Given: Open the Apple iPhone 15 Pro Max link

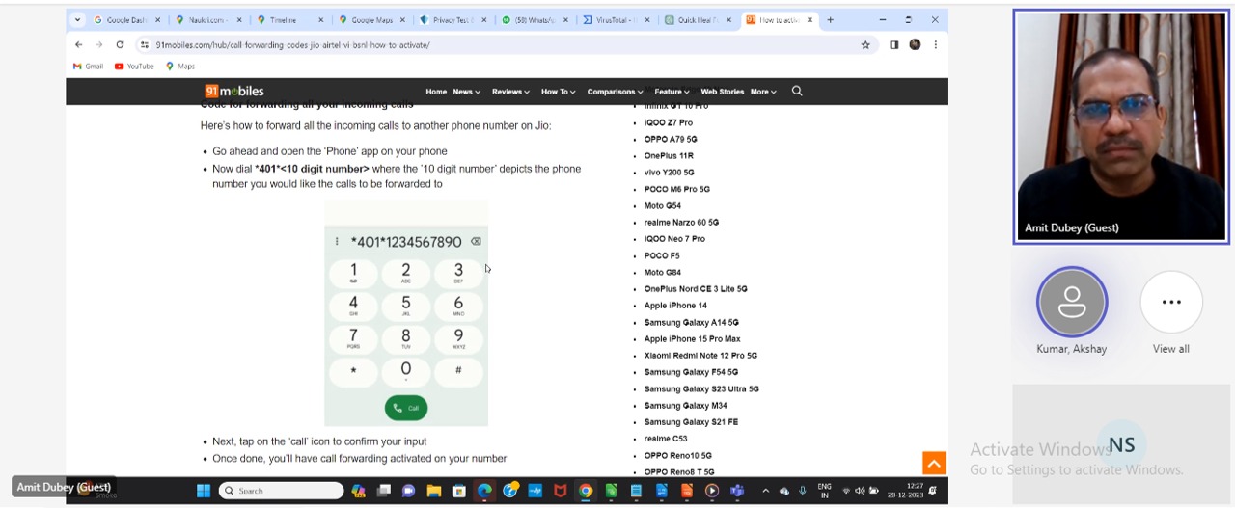Looking at the screenshot, I should 692,338.
